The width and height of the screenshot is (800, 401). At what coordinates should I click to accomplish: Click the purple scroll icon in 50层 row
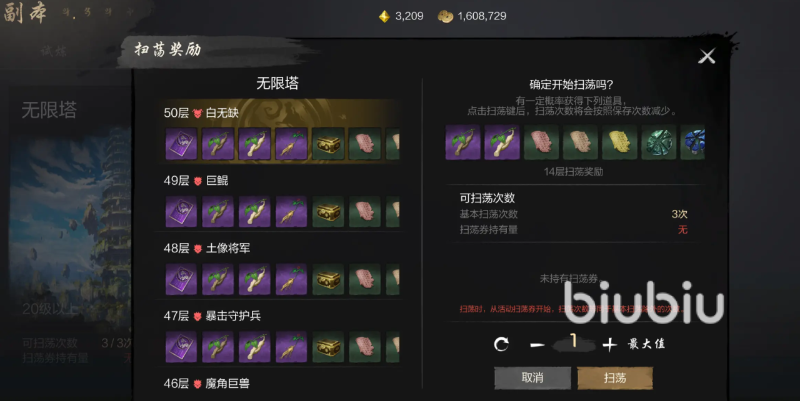(x=181, y=144)
